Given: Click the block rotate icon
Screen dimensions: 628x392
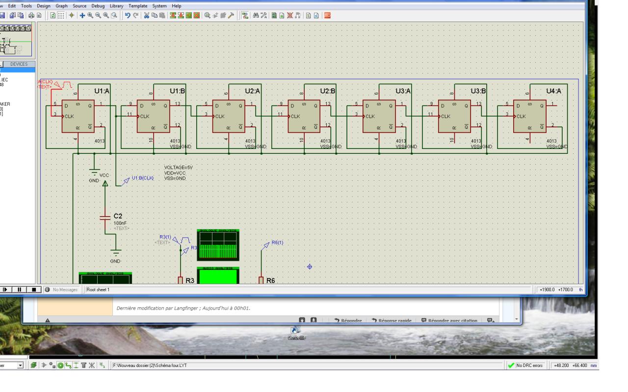Looking at the screenshot, I should (x=188, y=15).
